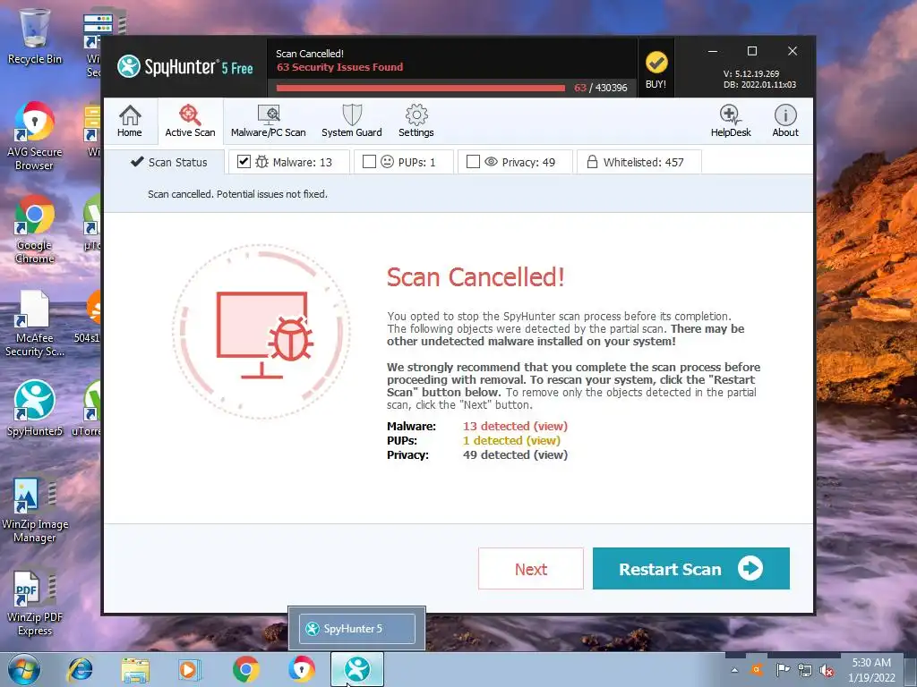Click the SpyHunter 5 Free logo
This screenshot has height=687, width=917.
[185, 67]
